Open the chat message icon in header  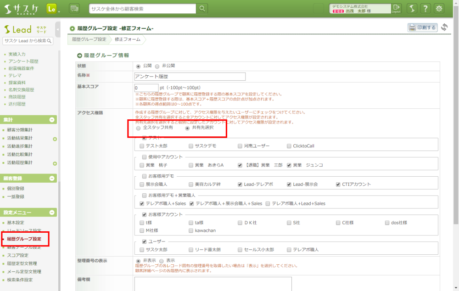click(74, 9)
